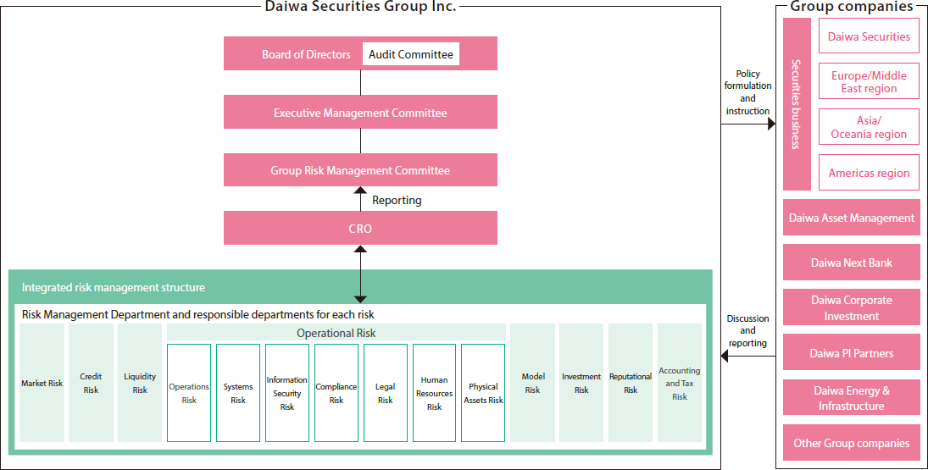This screenshot has width=928, height=470.
Task: Click the Accounting and Tax Risk column
Action: click(680, 383)
